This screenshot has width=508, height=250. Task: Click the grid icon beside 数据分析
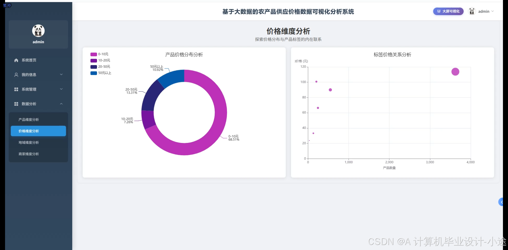tap(16, 104)
